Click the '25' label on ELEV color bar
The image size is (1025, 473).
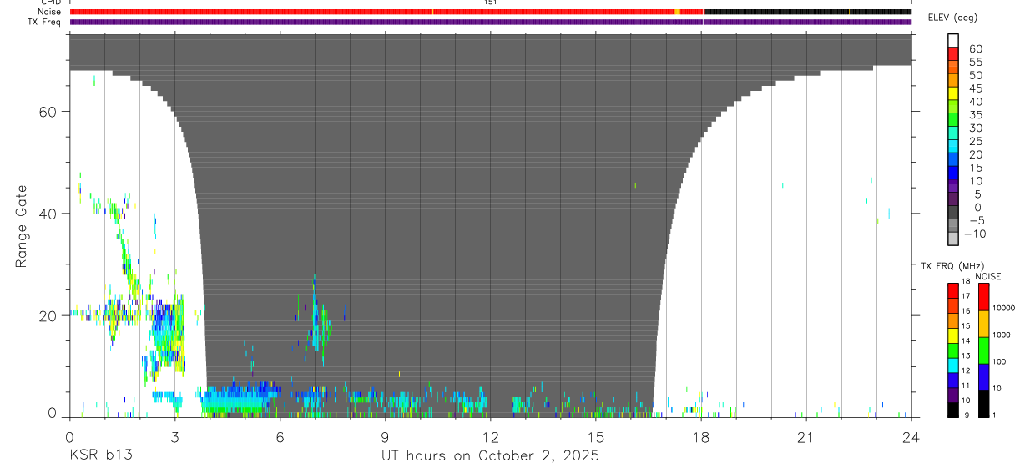975,142
